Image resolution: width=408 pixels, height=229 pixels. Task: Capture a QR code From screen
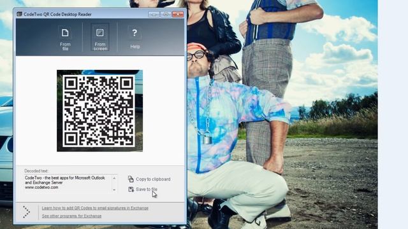click(100, 38)
